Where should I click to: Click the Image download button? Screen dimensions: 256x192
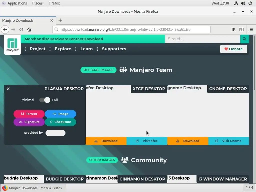click(60, 114)
